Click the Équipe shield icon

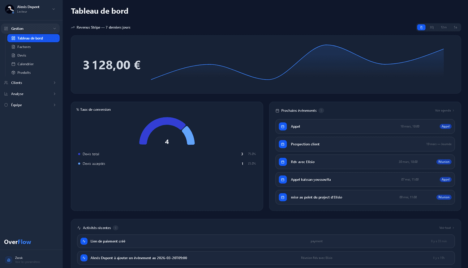coord(6,105)
